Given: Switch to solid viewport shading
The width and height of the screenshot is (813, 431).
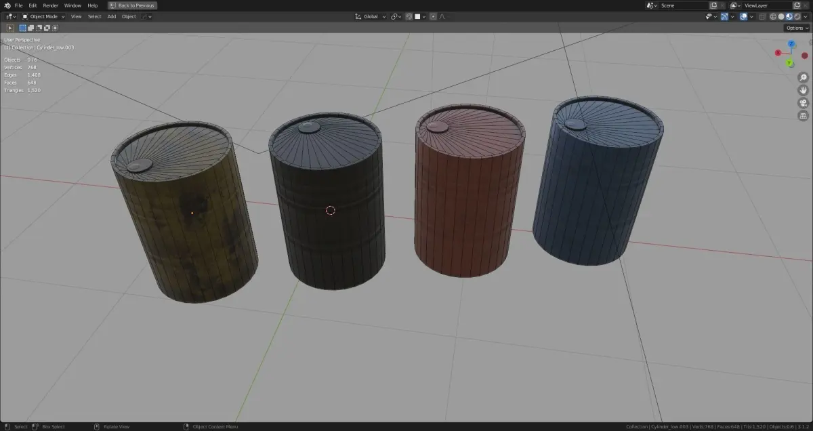Looking at the screenshot, I should pos(781,16).
